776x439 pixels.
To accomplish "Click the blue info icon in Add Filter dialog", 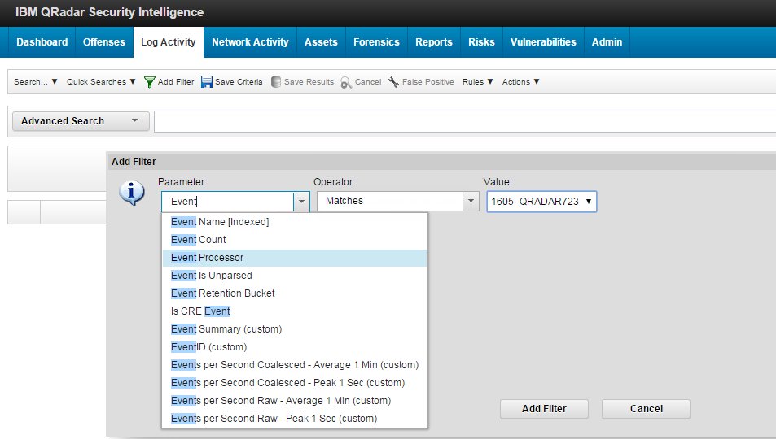I will click(x=132, y=193).
